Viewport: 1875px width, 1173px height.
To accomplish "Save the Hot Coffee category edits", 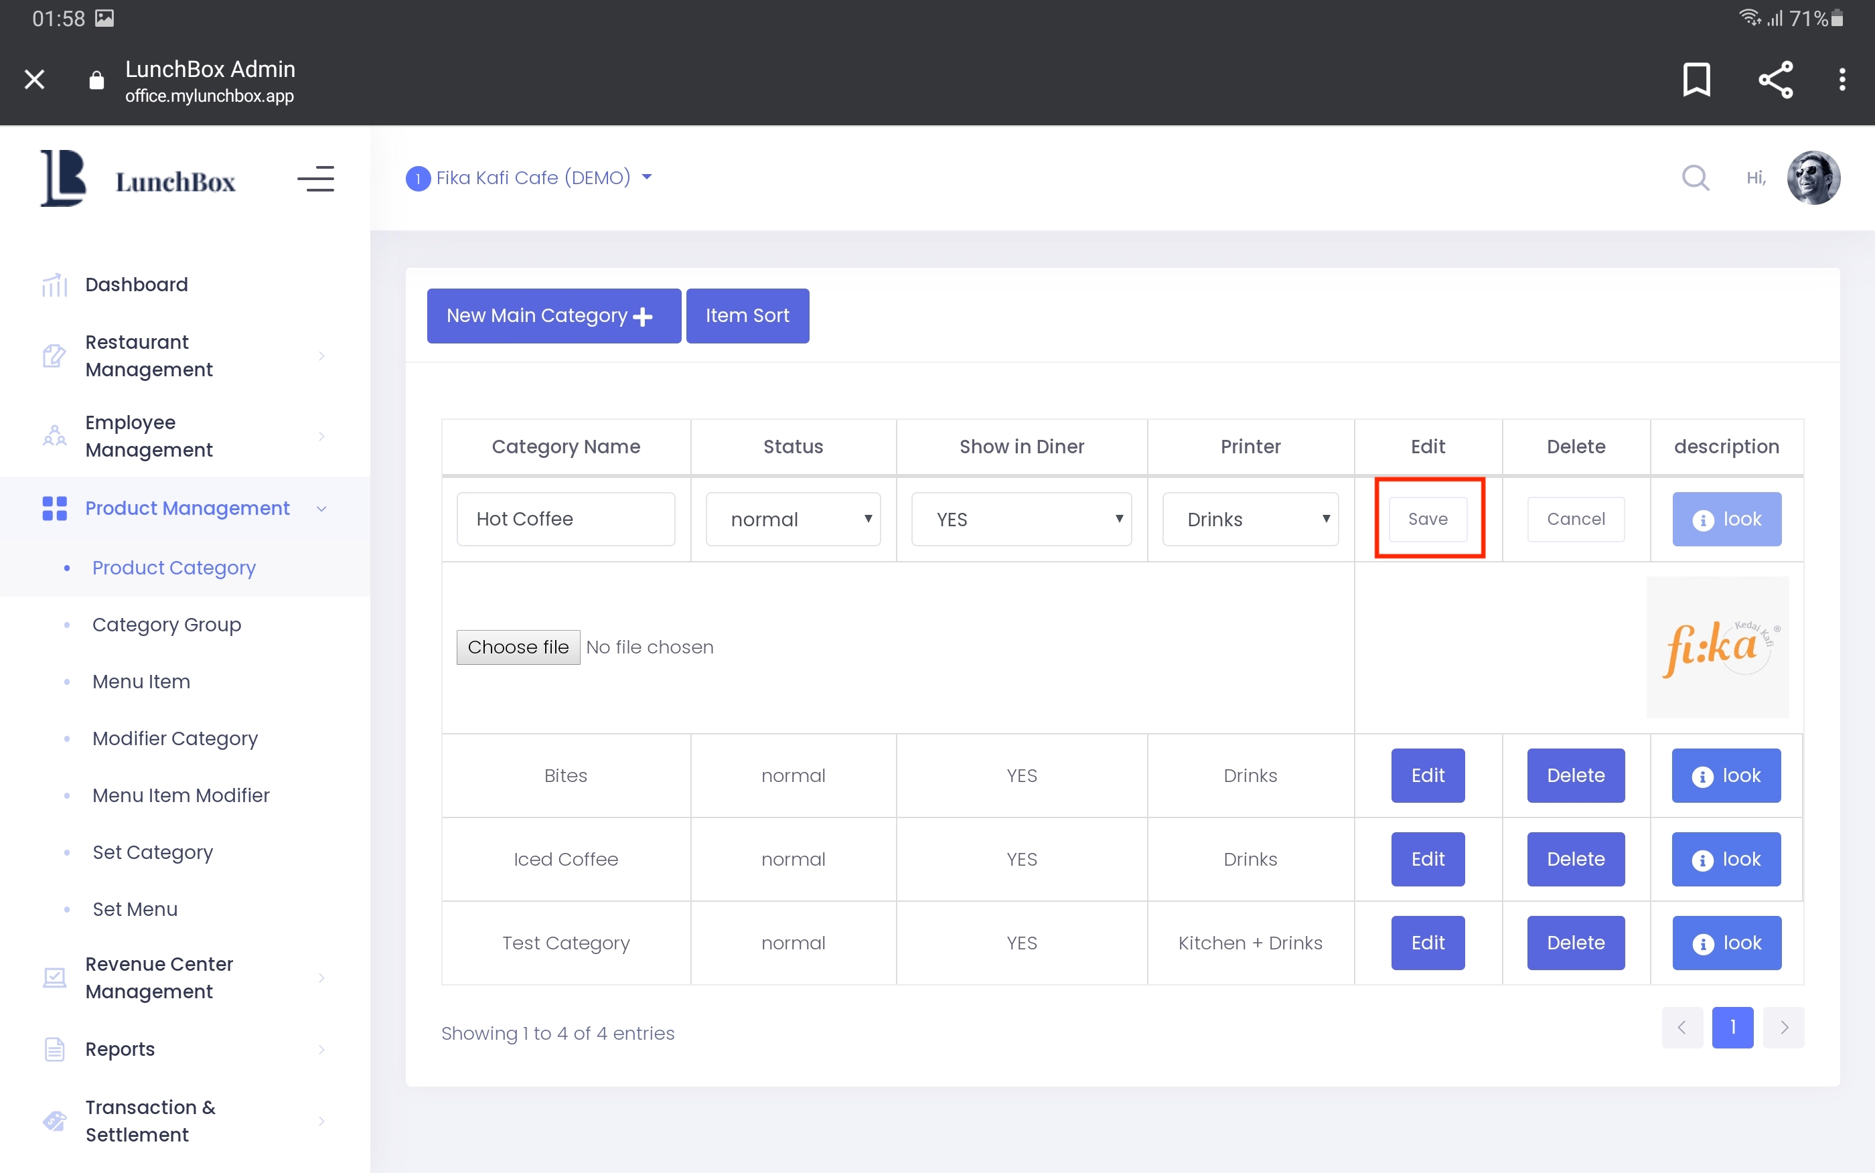I will click(1428, 519).
